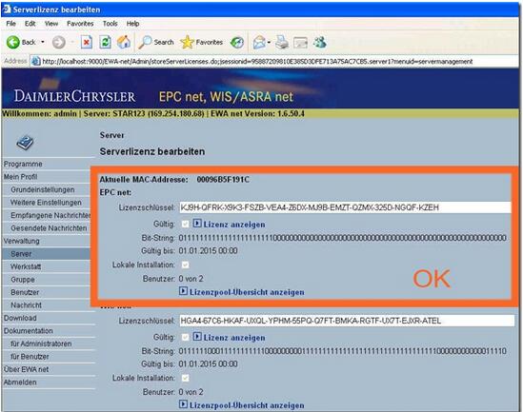Viewport: 523px width, 412px height.
Task: Click the MAC address value 00096B5F191C
Action: (223, 180)
